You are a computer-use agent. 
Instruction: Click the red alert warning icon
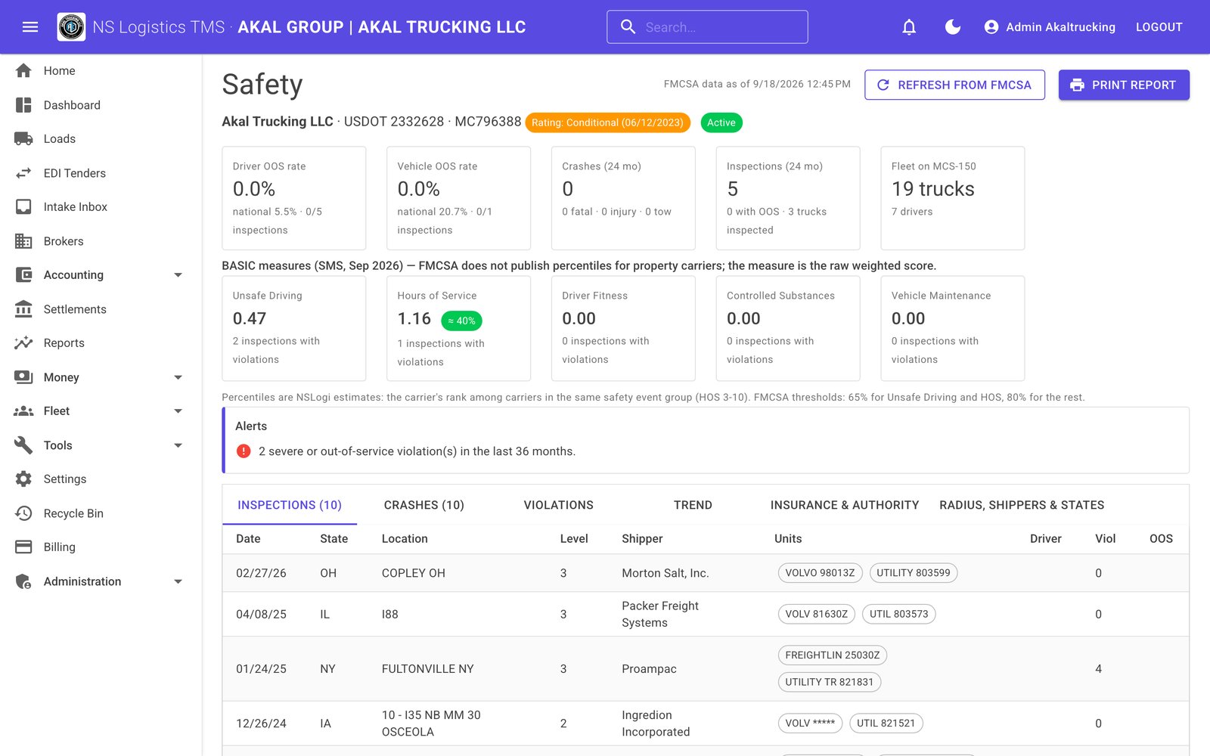(244, 451)
